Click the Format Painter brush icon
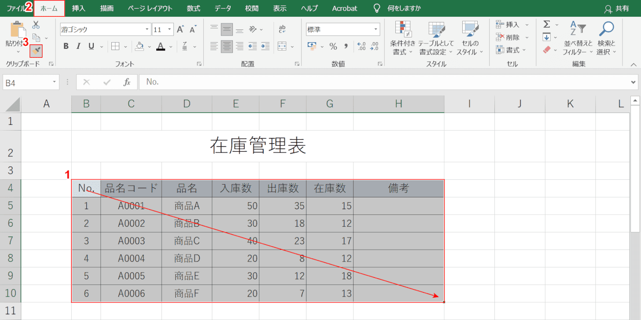641x320 pixels. point(37,51)
